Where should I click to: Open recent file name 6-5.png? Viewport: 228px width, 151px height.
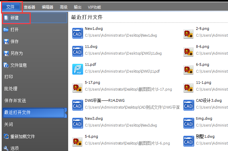(202, 64)
